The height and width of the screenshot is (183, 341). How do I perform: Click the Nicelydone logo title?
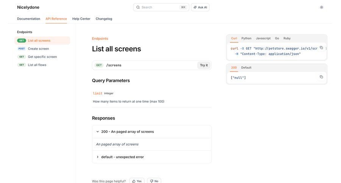pos(28,7)
